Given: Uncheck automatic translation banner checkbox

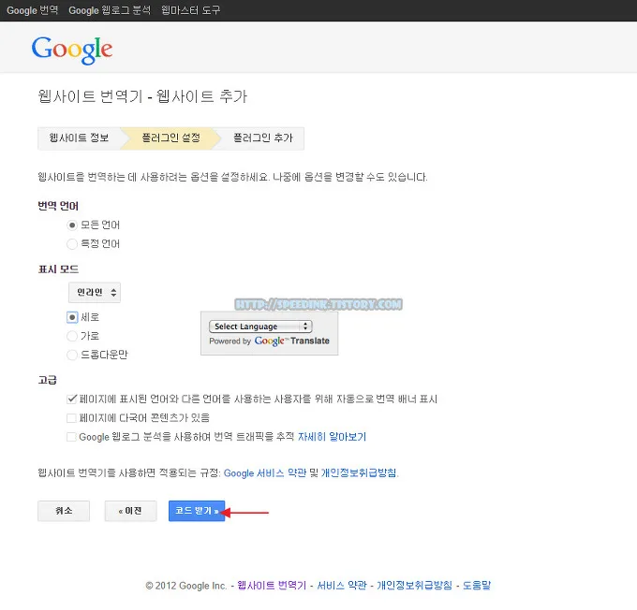Looking at the screenshot, I should (71, 399).
